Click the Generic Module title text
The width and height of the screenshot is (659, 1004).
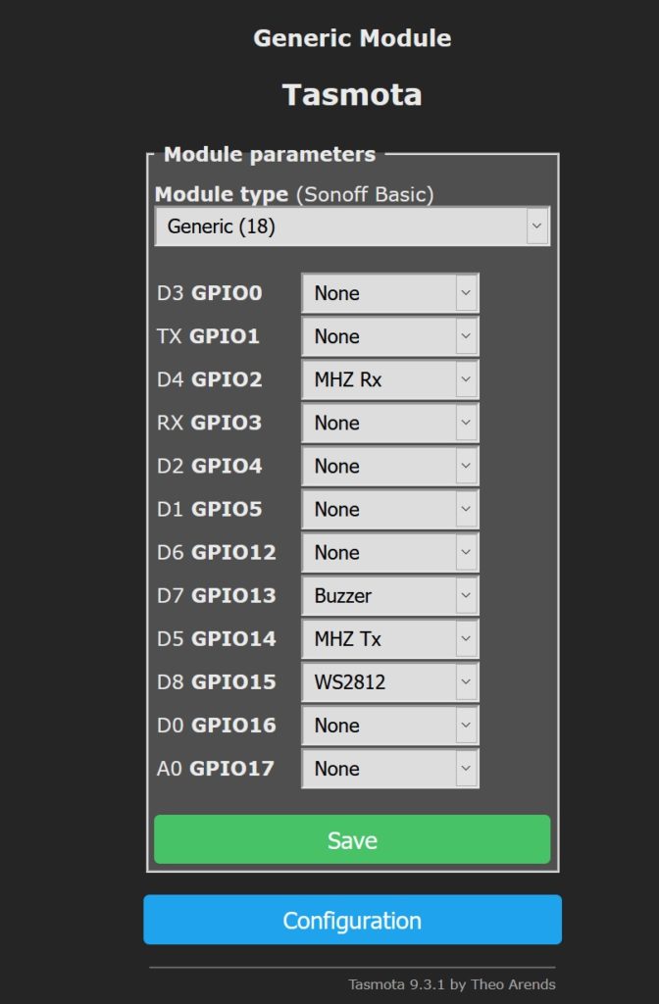352,39
